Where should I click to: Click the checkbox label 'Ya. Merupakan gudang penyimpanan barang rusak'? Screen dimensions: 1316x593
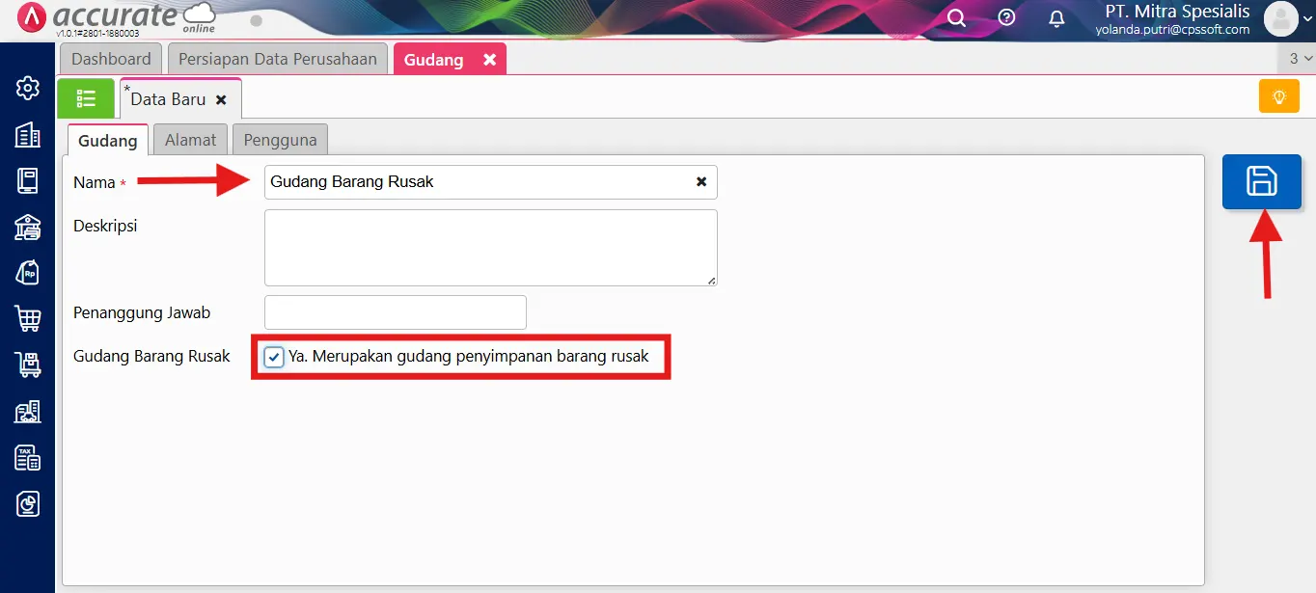[x=469, y=357]
